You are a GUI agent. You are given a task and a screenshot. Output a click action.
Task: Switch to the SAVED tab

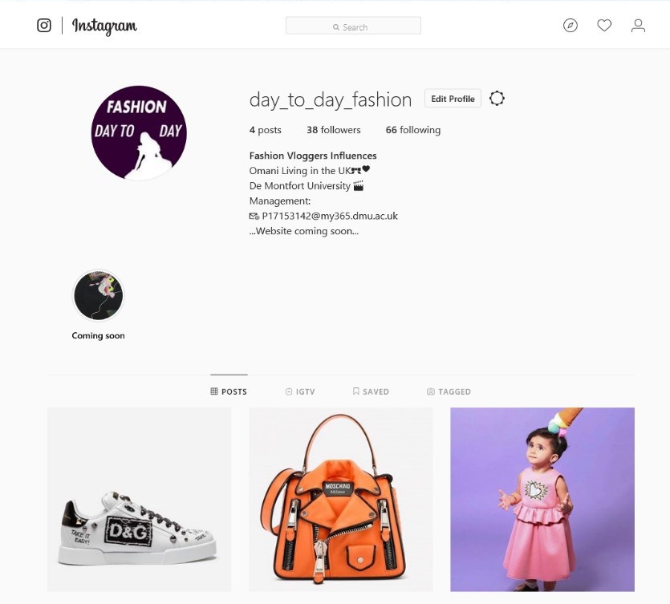[371, 391]
